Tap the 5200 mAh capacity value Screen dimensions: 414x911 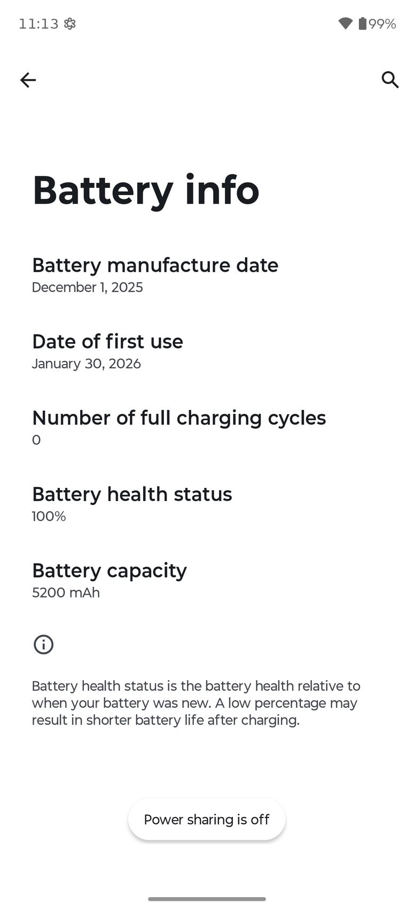coord(66,593)
